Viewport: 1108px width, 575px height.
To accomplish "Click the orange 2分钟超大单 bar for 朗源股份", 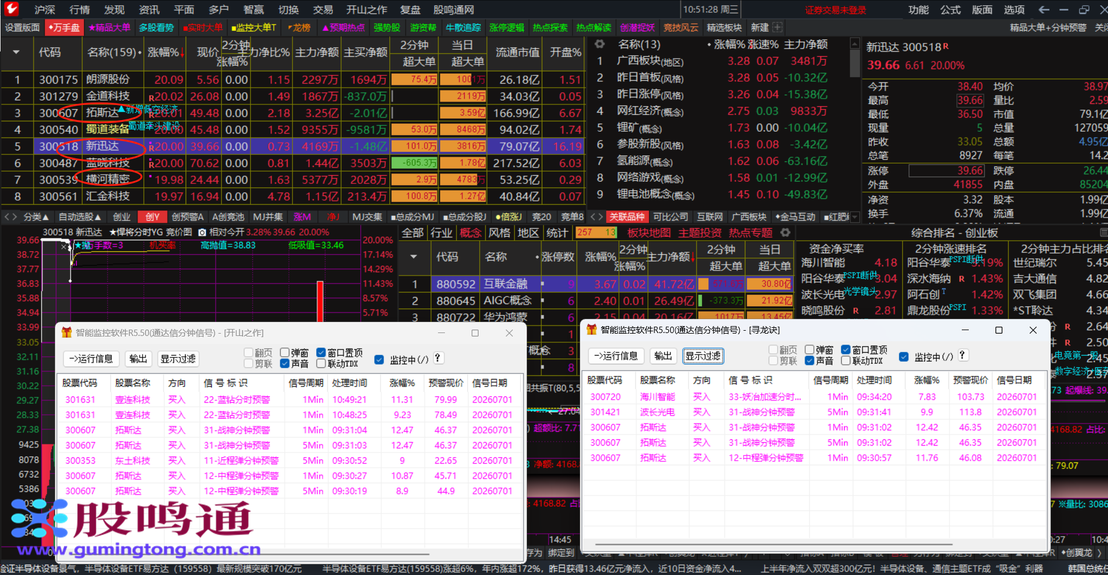I will pos(414,79).
